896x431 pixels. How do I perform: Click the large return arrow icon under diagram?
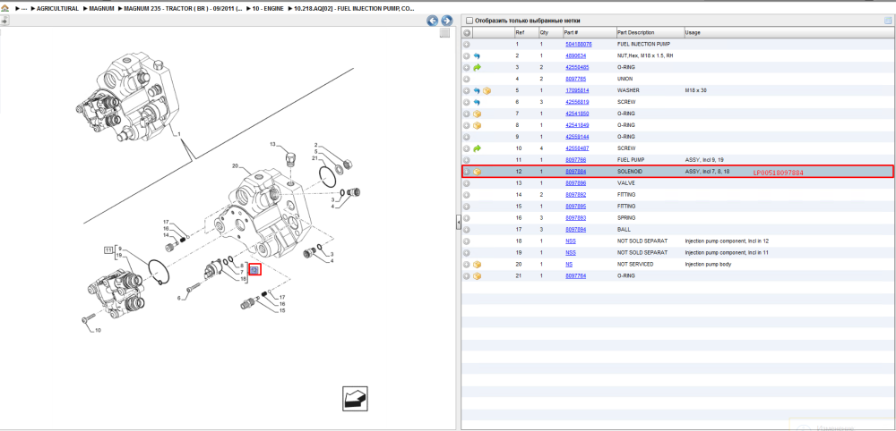click(x=355, y=399)
